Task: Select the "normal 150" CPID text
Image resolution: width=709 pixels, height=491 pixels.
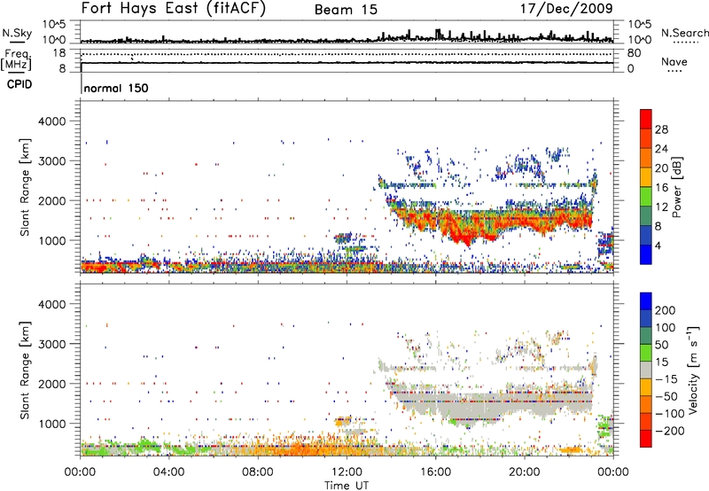Action: point(116,88)
